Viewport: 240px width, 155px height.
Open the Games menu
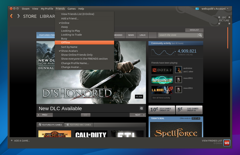pos(71,9)
